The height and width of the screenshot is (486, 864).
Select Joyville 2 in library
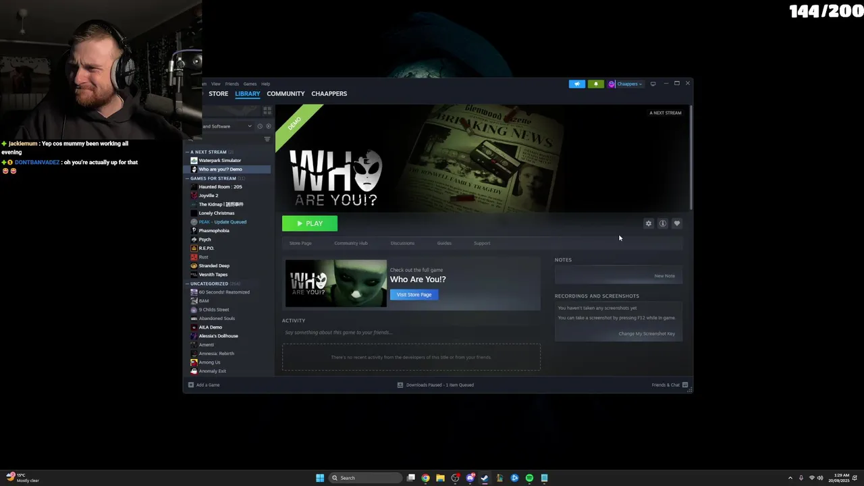click(208, 196)
